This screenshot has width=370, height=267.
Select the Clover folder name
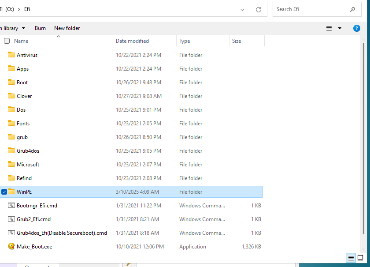[24, 96]
